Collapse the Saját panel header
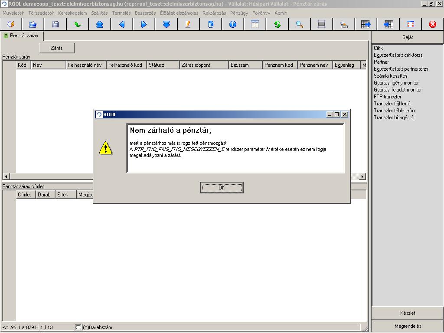Viewport: 444px width, 333px height. click(407, 37)
